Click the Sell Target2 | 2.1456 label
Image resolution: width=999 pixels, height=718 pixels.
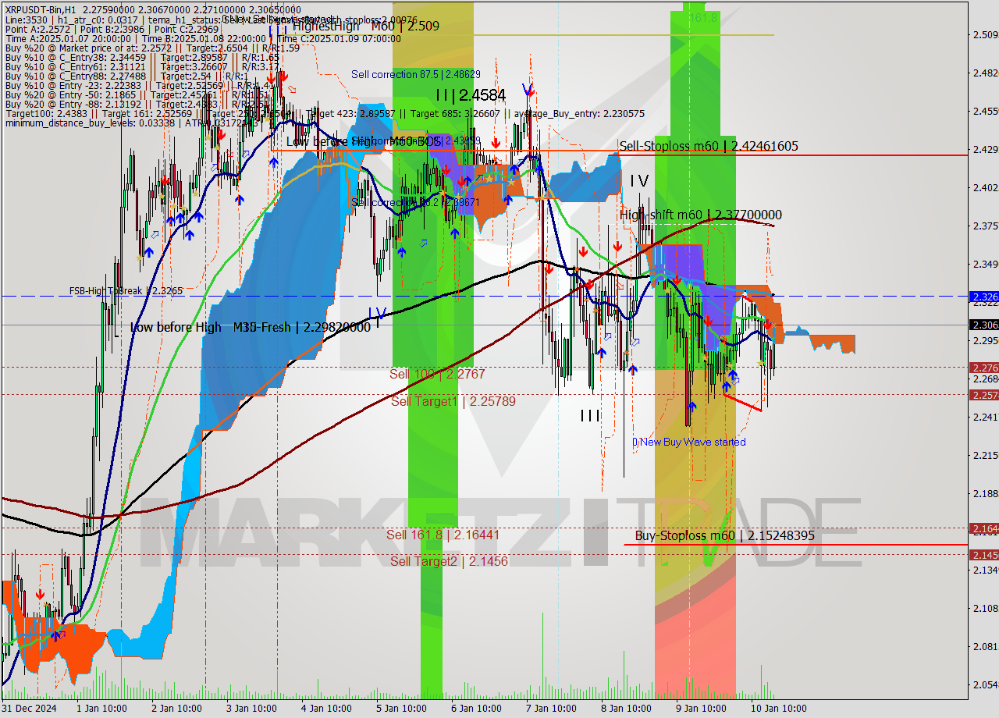point(449,561)
